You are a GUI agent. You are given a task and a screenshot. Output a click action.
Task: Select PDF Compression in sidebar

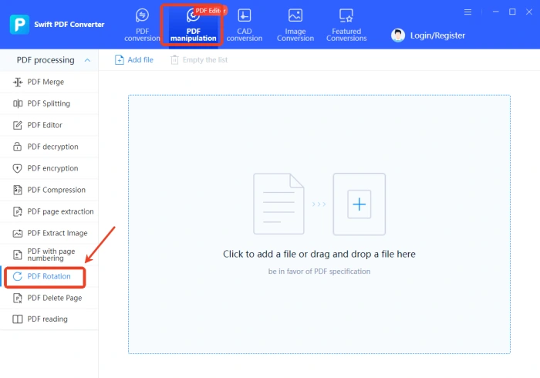[49, 190]
